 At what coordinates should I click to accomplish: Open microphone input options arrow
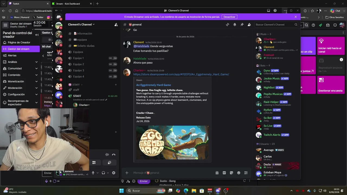tap(97, 173)
